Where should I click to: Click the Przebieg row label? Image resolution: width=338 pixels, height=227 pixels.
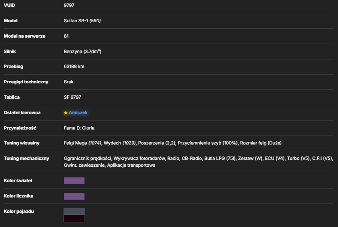tap(13, 66)
